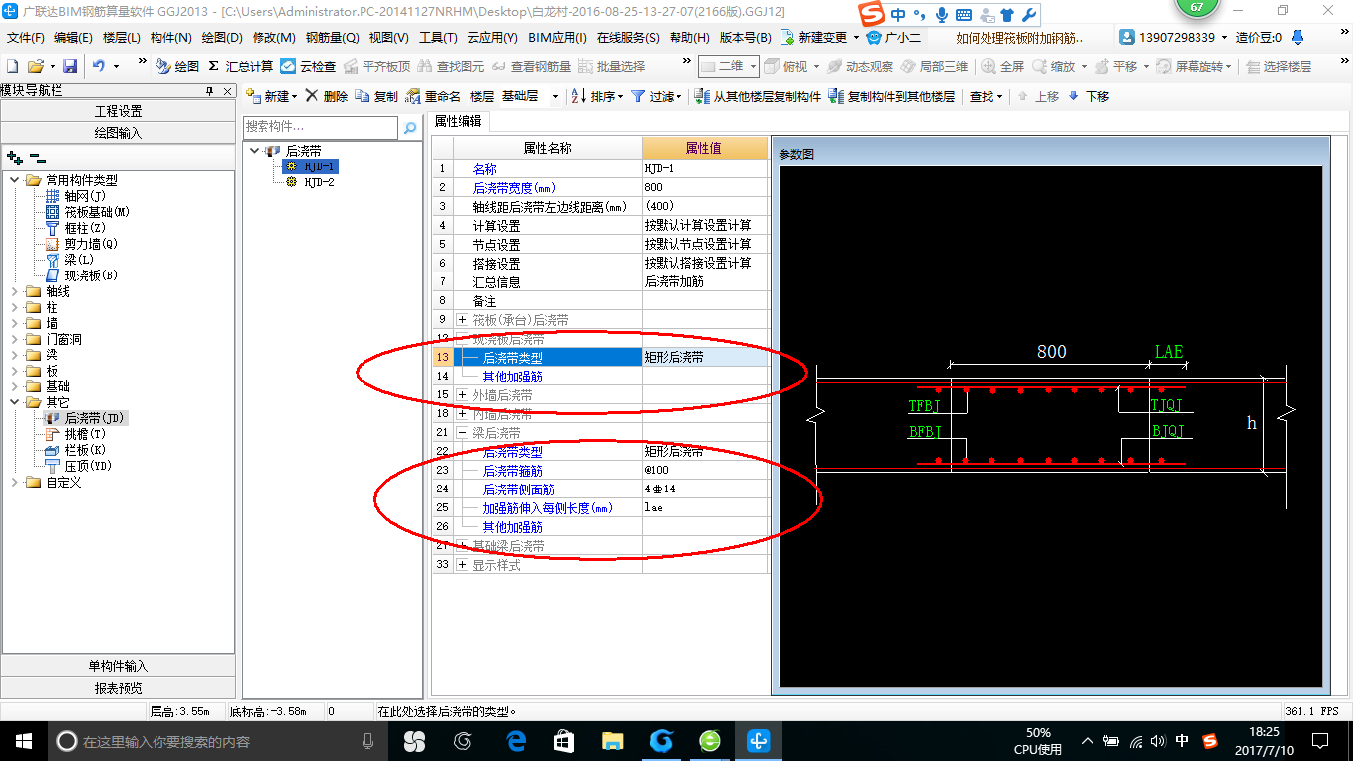
Task: Click the 搜索构件 search field
Action: (x=320, y=128)
